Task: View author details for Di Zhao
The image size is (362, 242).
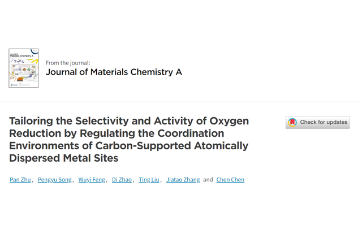Action: [122, 180]
